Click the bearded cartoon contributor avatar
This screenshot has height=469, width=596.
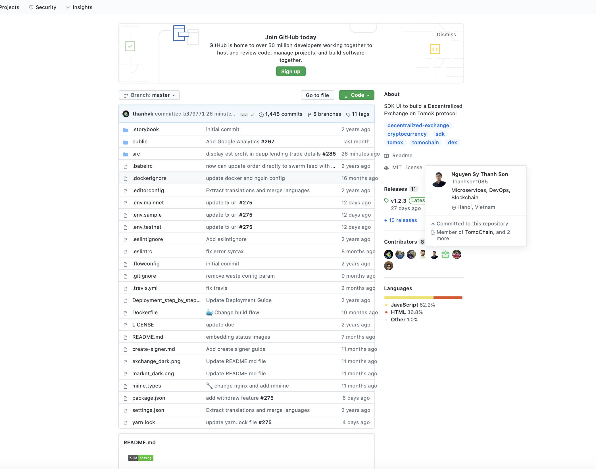[423, 254]
